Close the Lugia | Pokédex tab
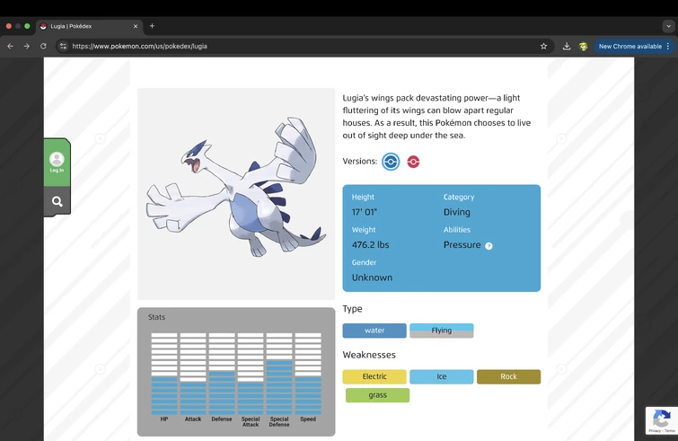The height and width of the screenshot is (441, 678). [136, 26]
